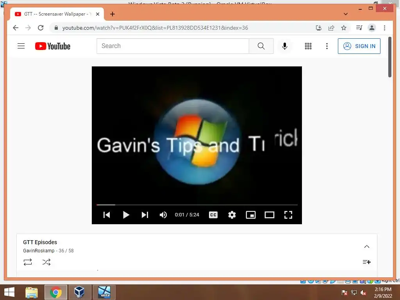This screenshot has width=400, height=300.
Task: Open the GTT Episodes playlist title
Action: click(x=40, y=242)
